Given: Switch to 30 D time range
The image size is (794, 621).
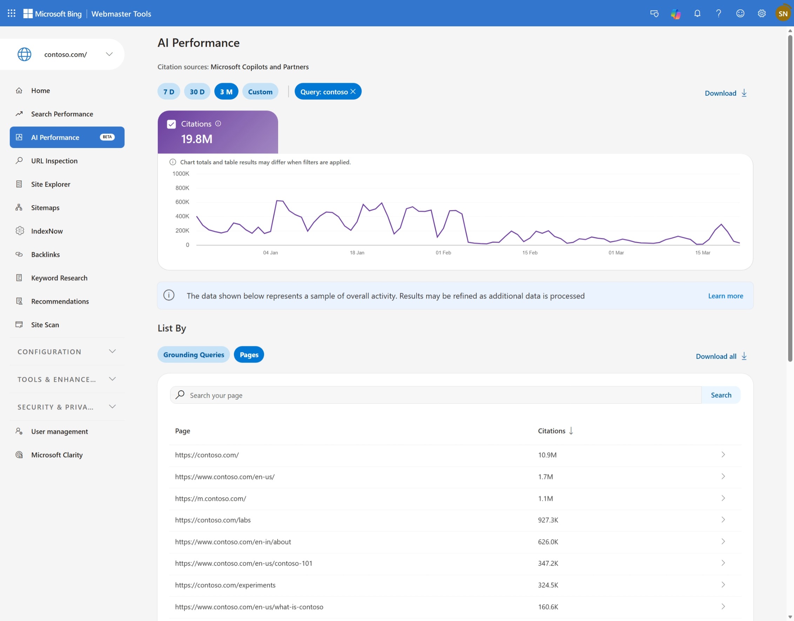Looking at the screenshot, I should click(197, 92).
